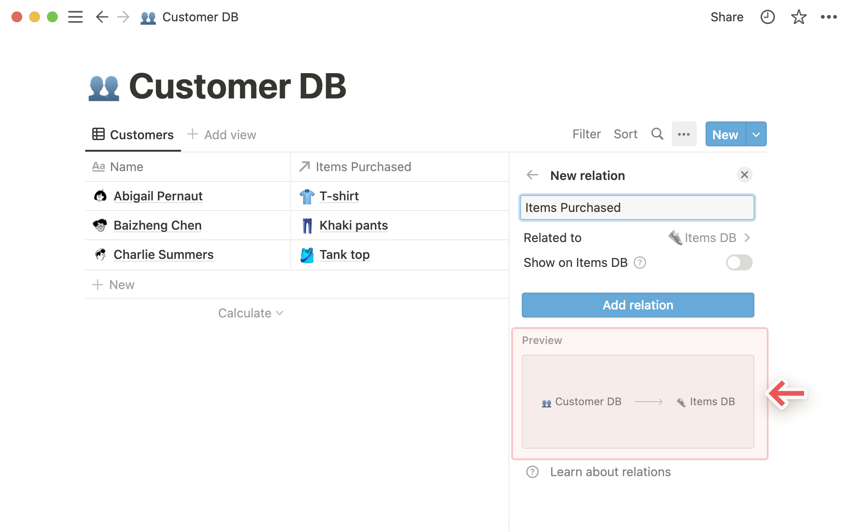Click Calculate row expander
The width and height of the screenshot is (852, 532).
point(251,313)
